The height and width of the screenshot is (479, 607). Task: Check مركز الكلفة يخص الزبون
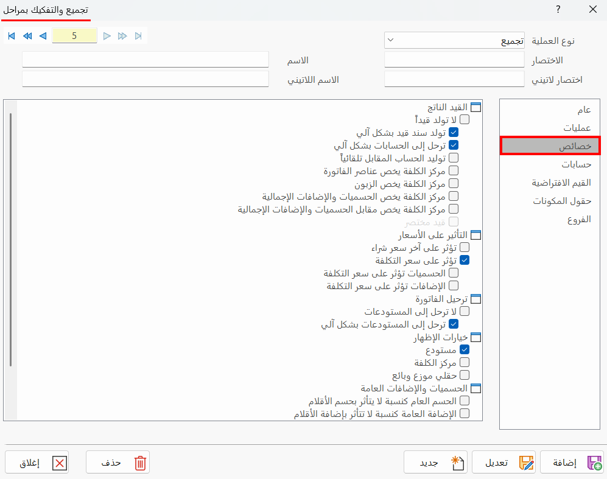click(x=454, y=183)
